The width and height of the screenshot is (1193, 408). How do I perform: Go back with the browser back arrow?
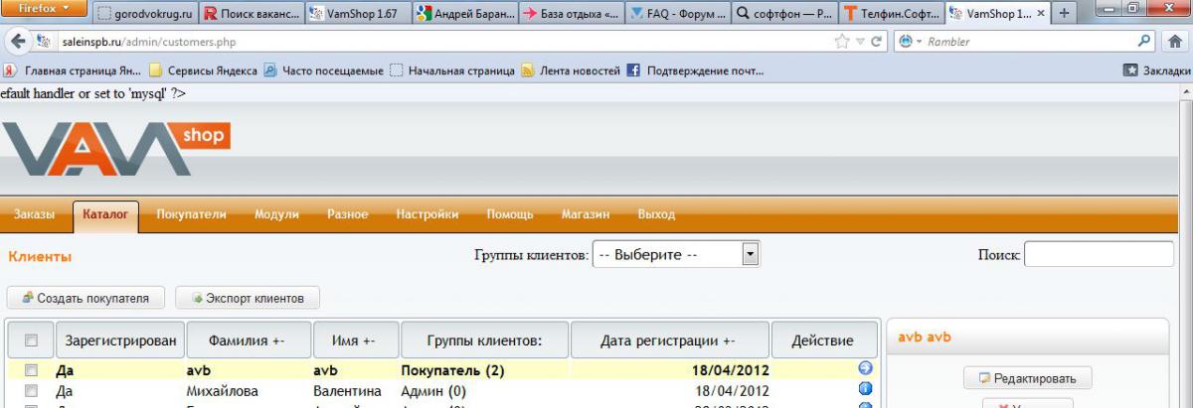click(17, 42)
